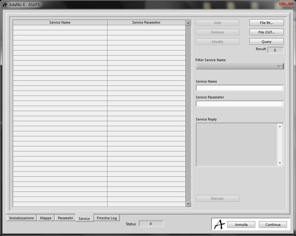Select the Finestra Log tab
Image resolution: width=296 pixels, height=236 pixels.
point(106,218)
